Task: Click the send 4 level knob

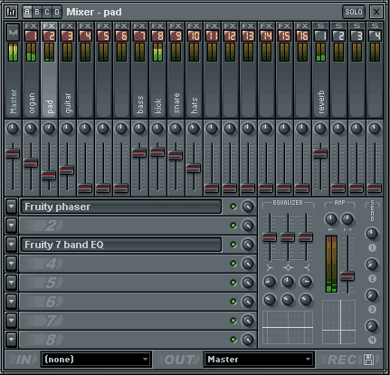Action: coord(372,326)
